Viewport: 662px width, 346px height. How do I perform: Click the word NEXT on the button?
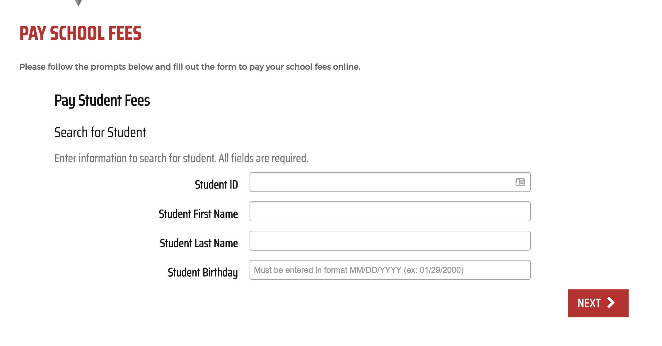pos(589,303)
